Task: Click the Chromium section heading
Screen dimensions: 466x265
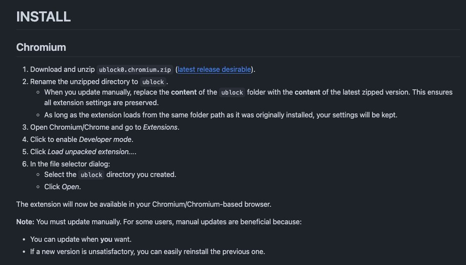Action: pyautogui.click(x=41, y=47)
